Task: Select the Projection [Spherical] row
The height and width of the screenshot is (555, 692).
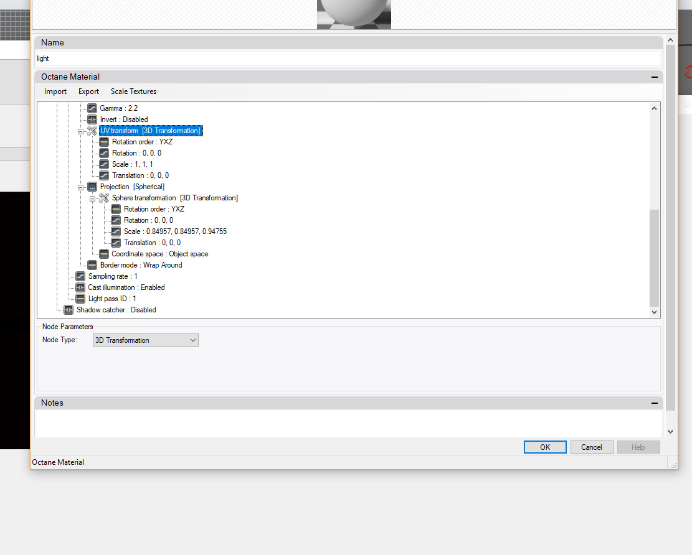Action: point(133,187)
